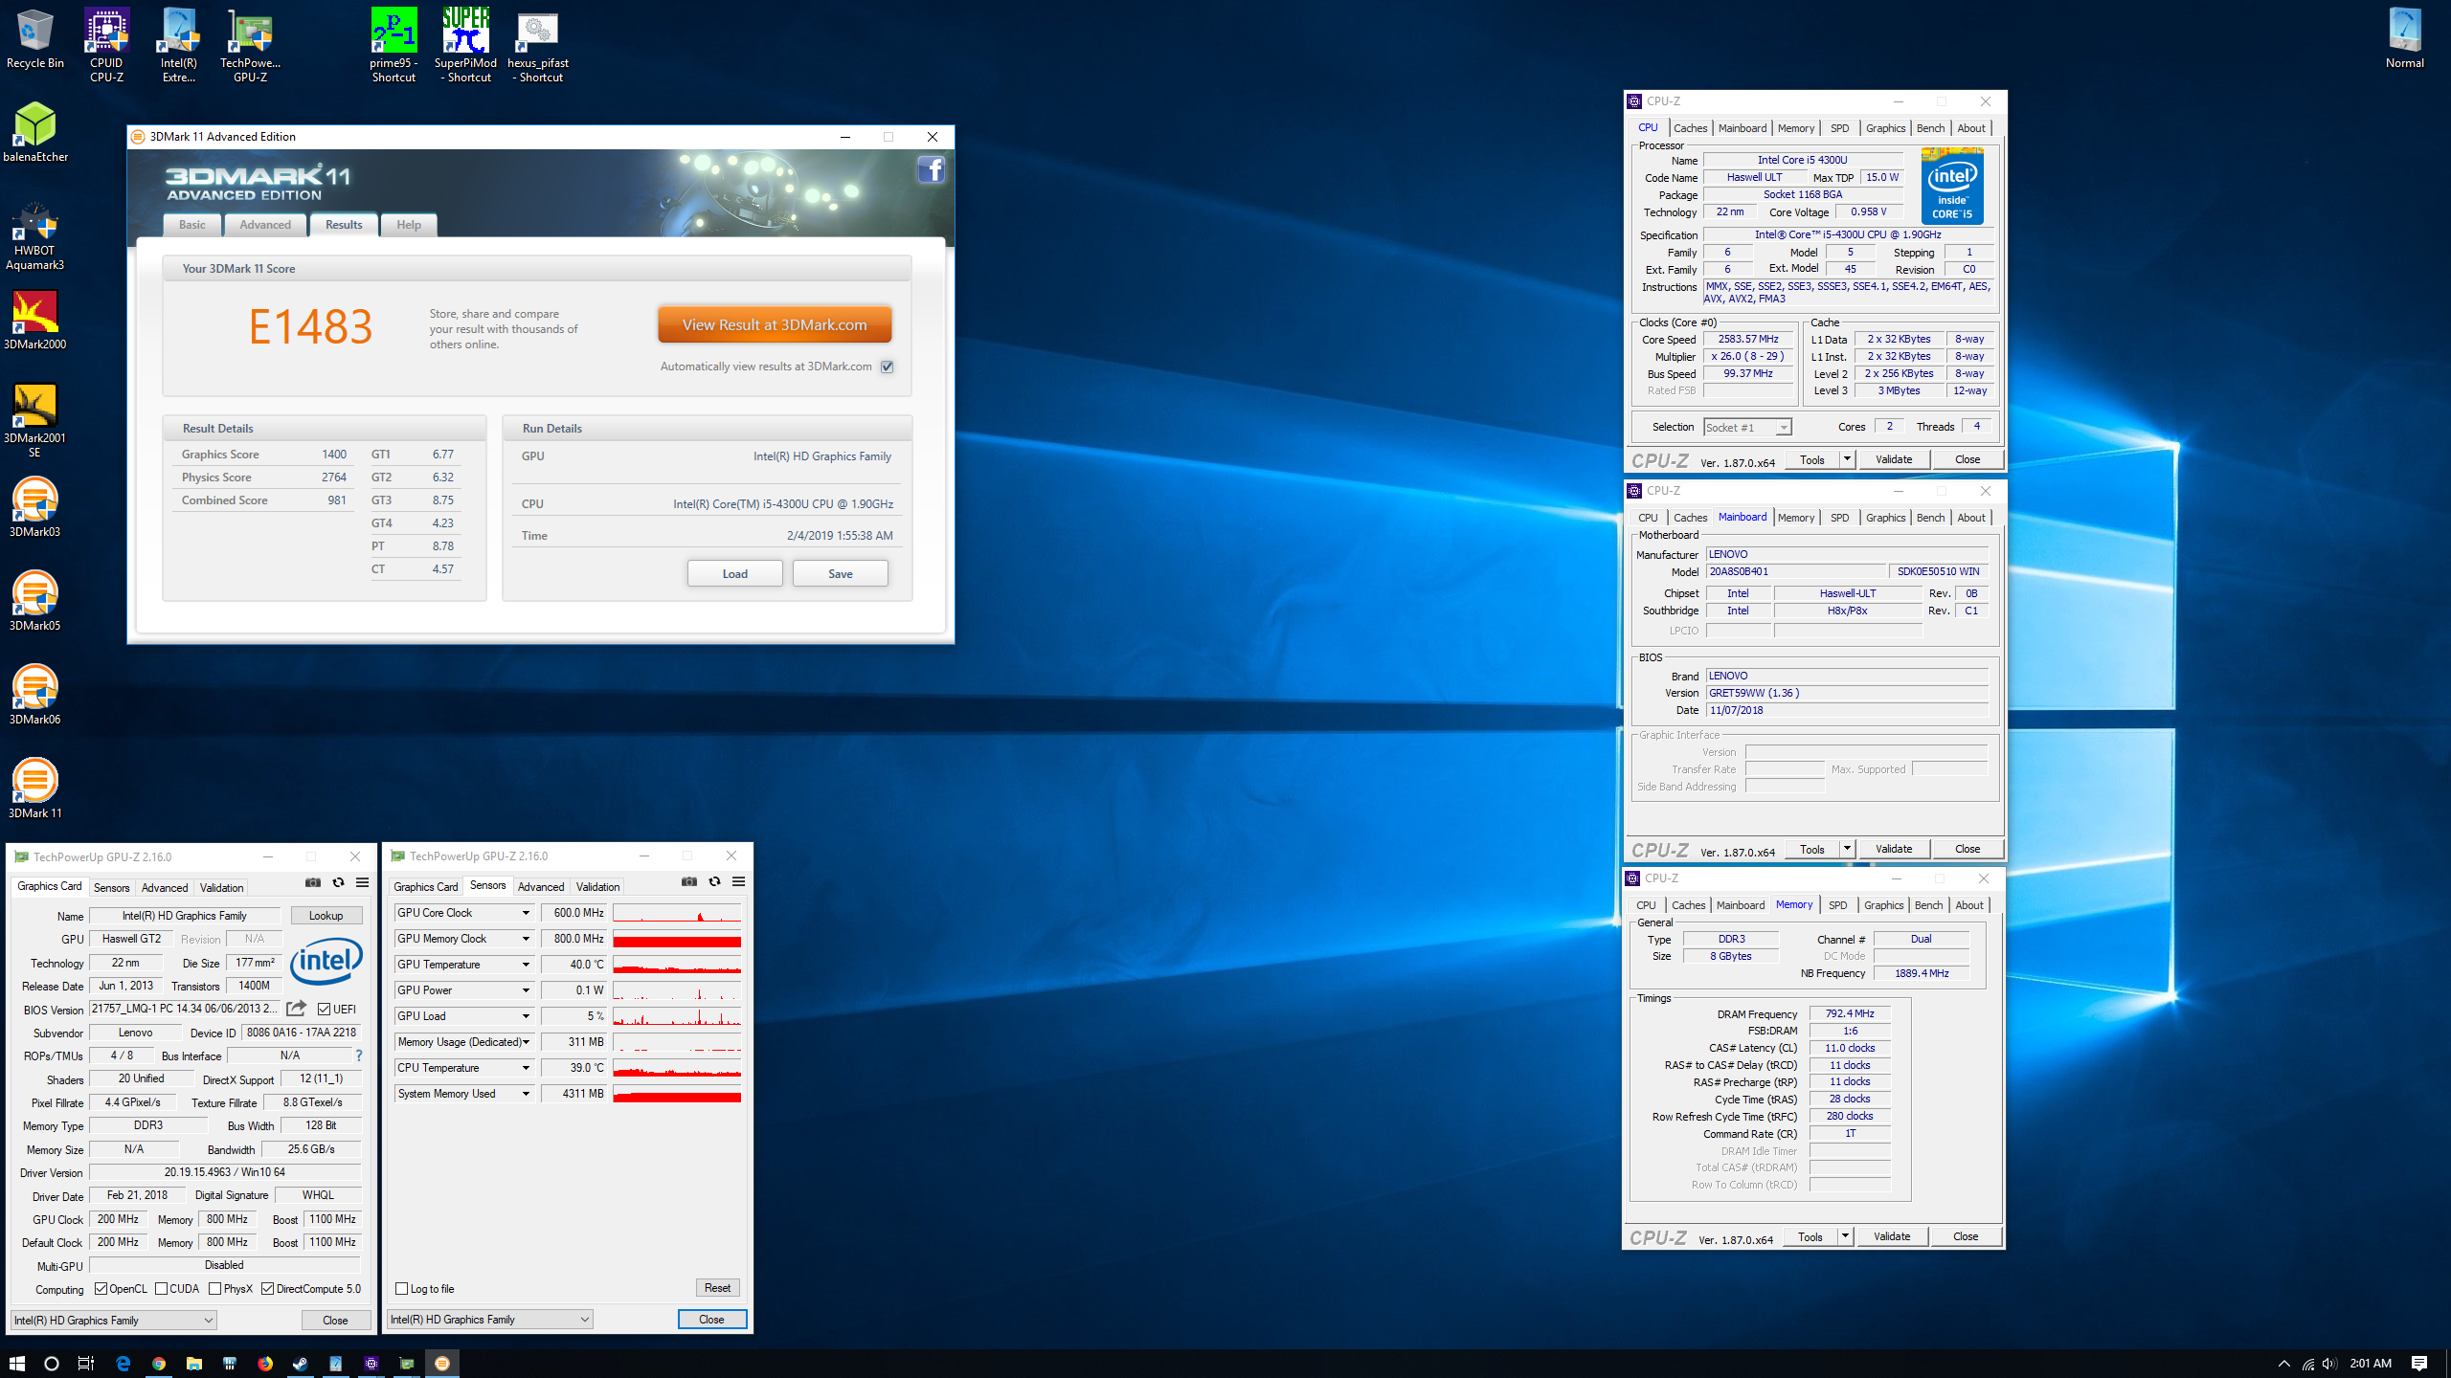
Task: Take screenshot in GPU-Z Graphics Card window
Action: (x=313, y=882)
